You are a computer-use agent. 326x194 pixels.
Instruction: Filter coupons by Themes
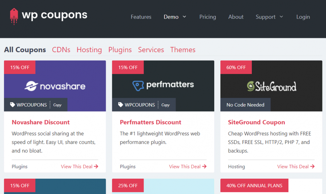click(183, 50)
